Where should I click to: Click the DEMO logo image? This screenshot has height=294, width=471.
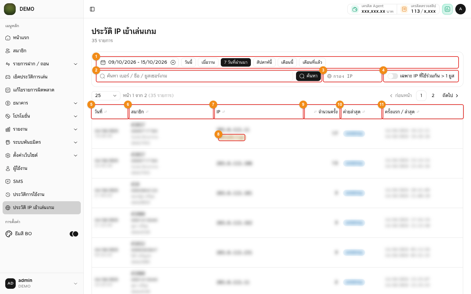10,9
